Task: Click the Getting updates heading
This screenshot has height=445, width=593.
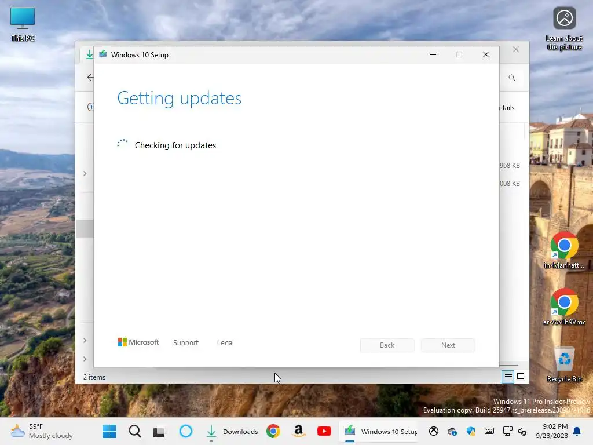Action: [180, 99]
